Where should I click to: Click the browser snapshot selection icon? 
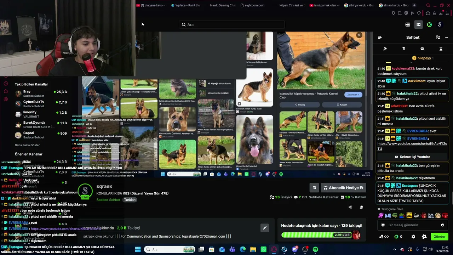pyautogui.click(x=400, y=13)
